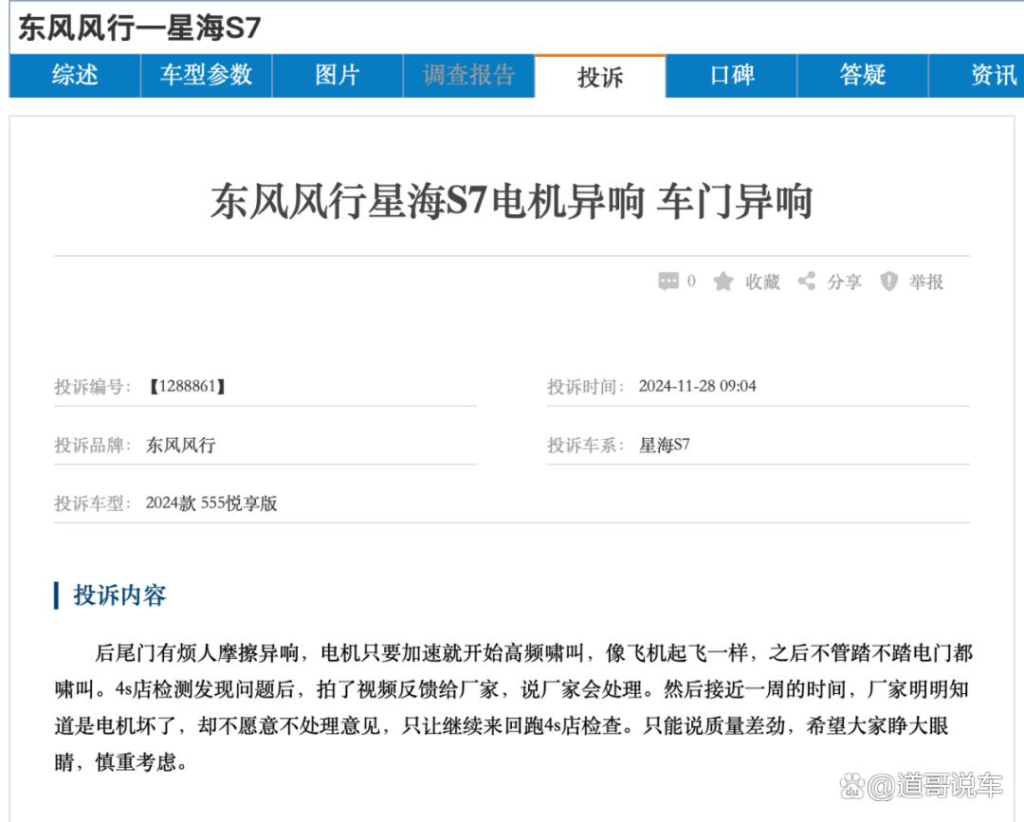Click the 举报 link

click(926, 282)
